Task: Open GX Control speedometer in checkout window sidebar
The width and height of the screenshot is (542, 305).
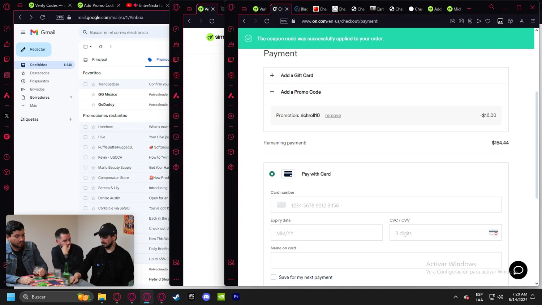Action: click(x=231, y=29)
